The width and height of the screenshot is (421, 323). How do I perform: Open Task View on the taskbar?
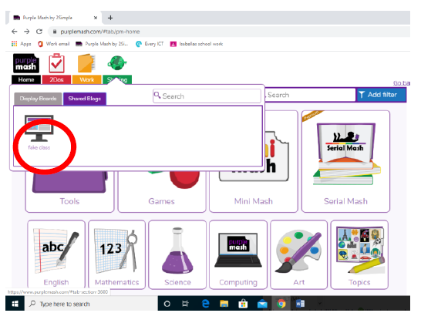pyautogui.click(x=185, y=304)
